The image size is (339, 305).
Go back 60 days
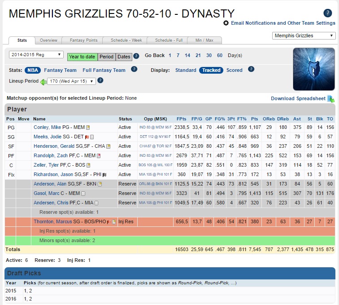[x=220, y=55]
